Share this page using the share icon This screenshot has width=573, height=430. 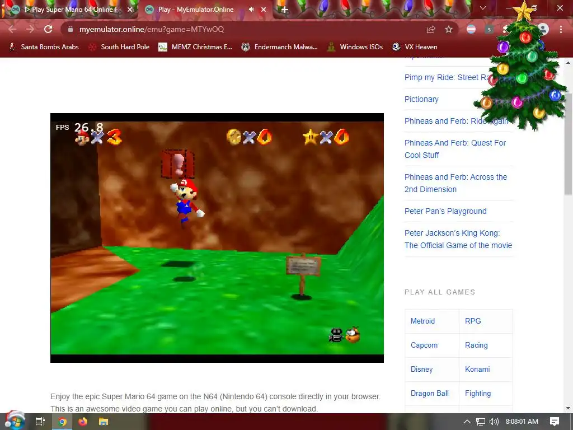pyautogui.click(x=431, y=29)
